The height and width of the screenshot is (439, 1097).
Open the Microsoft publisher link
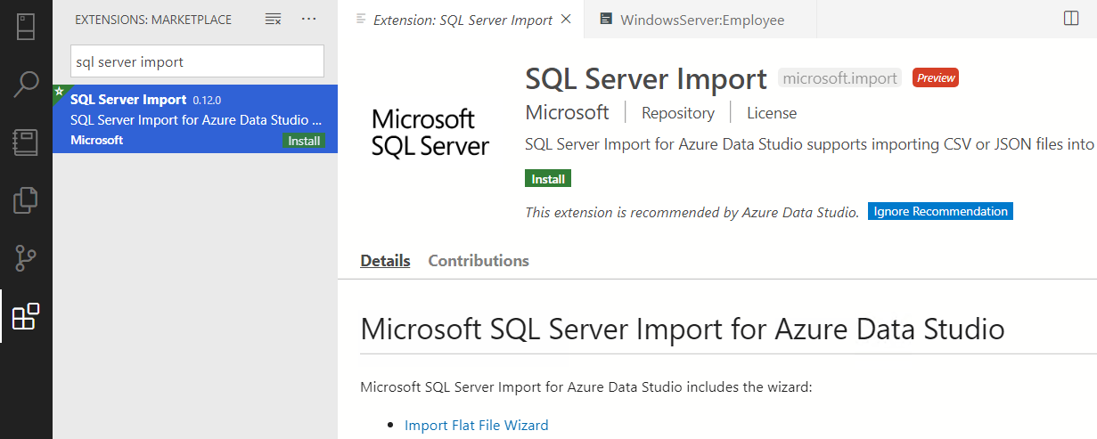click(x=568, y=113)
